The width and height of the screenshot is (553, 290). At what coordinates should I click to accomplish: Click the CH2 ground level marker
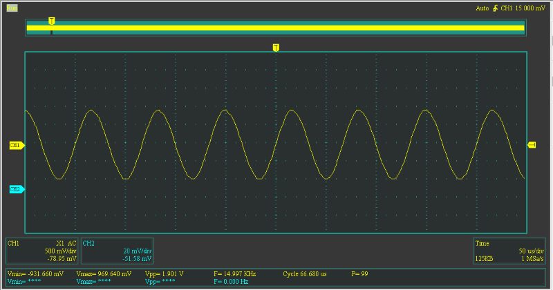tap(16, 189)
